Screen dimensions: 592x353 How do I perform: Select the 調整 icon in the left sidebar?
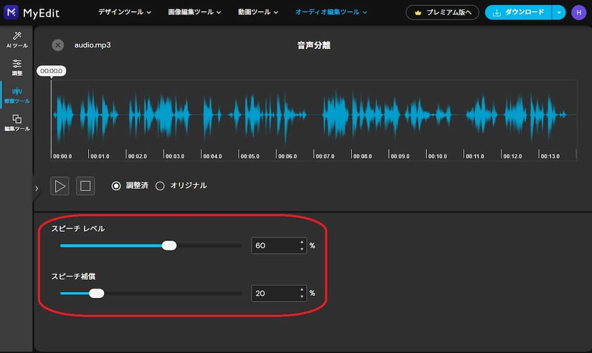(x=16, y=67)
